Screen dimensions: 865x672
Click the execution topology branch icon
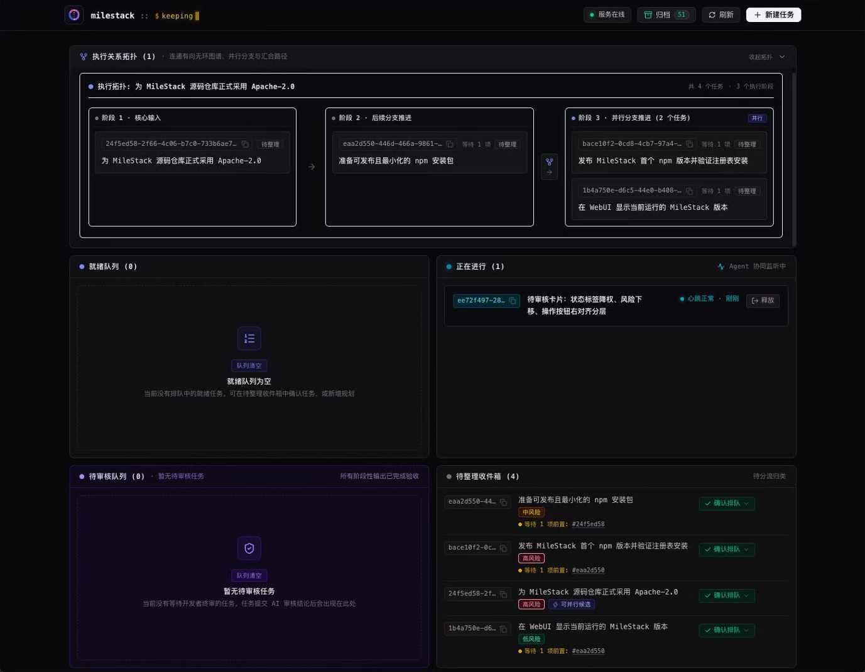coord(84,57)
